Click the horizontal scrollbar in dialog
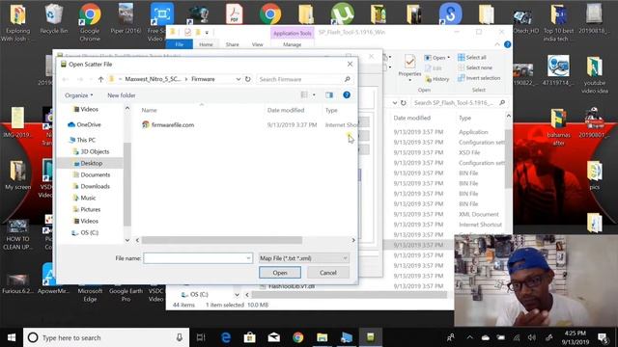Viewport: 618px width, 347px height. pyautogui.click(x=222, y=240)
